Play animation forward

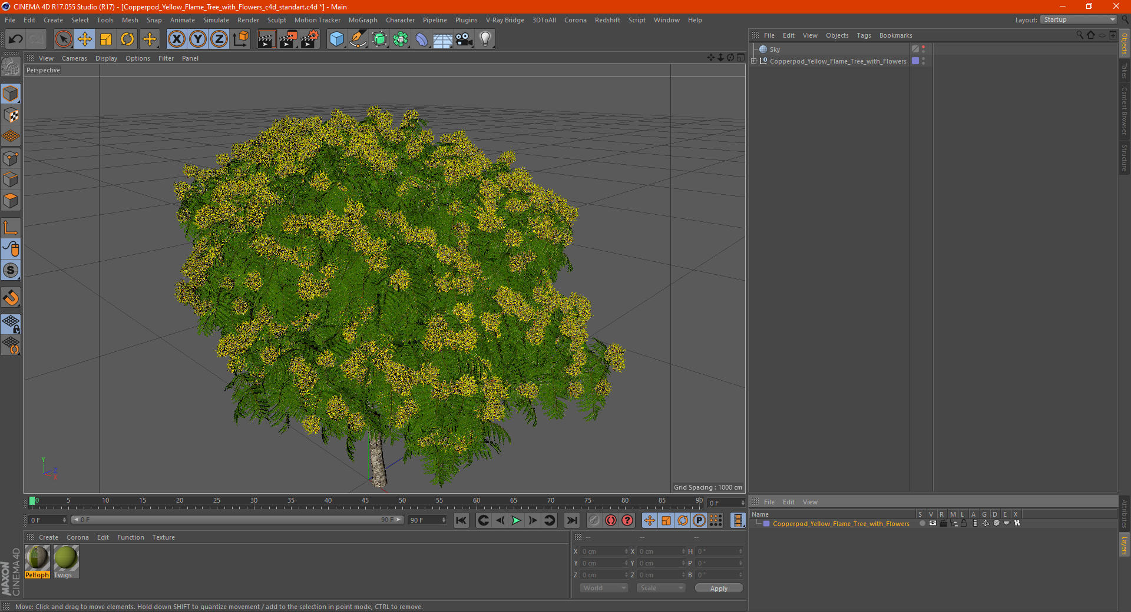point(516,520)
